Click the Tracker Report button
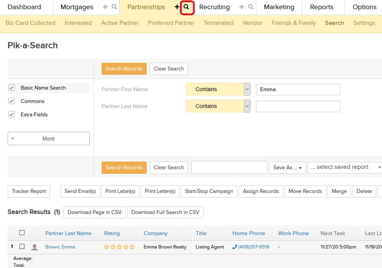 coord(29,191)
